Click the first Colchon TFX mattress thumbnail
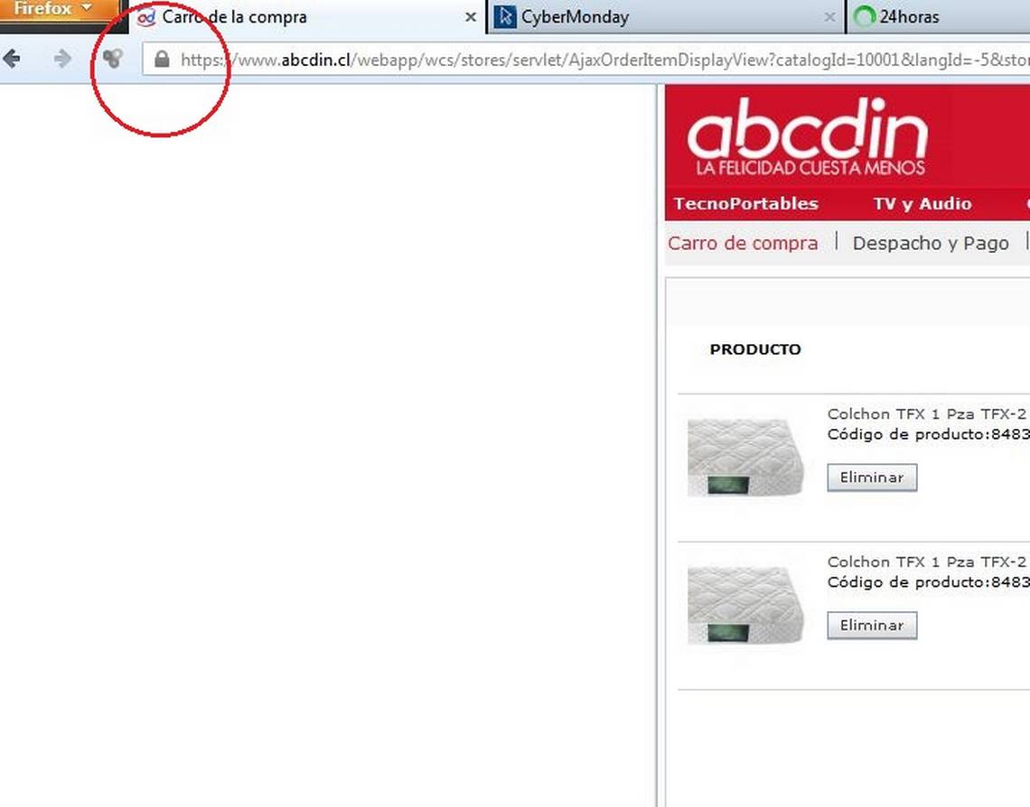Viewport: 1030px width, 807px height. [745, 458]
